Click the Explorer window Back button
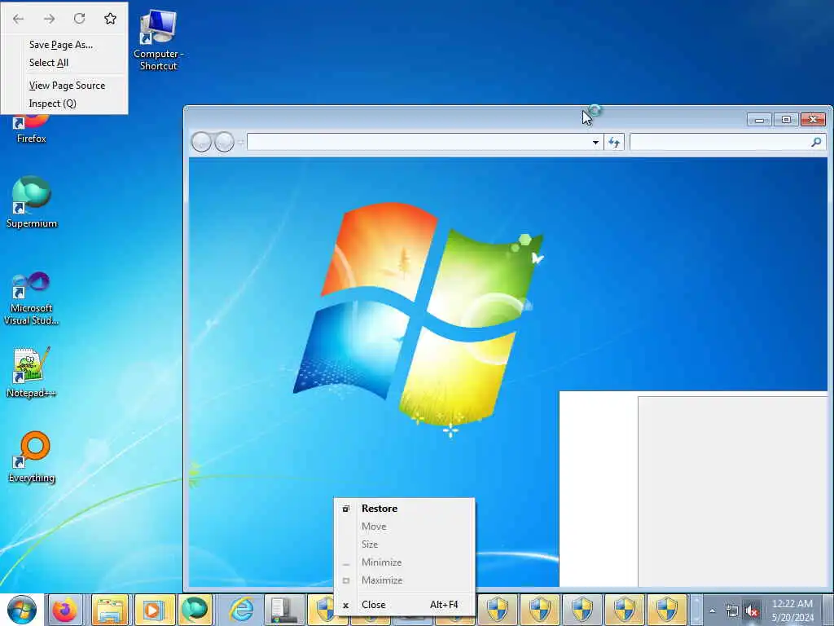Viewport: 834px width, 626px height. coord(202,142)
